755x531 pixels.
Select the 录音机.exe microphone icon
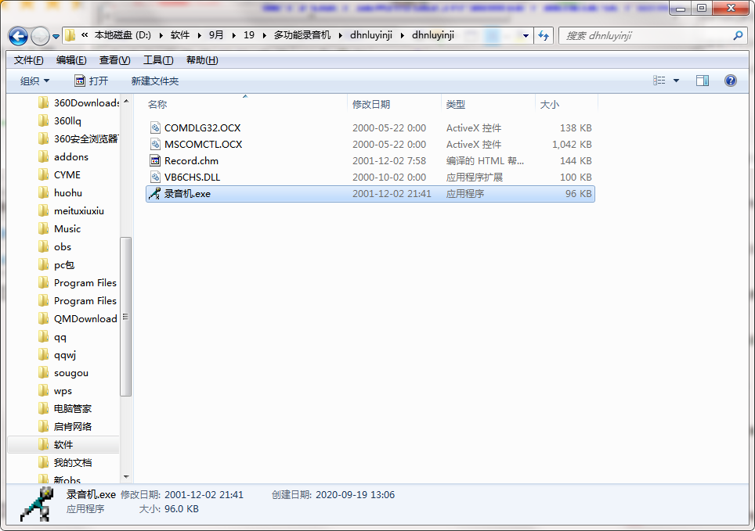tap(154, 193)
